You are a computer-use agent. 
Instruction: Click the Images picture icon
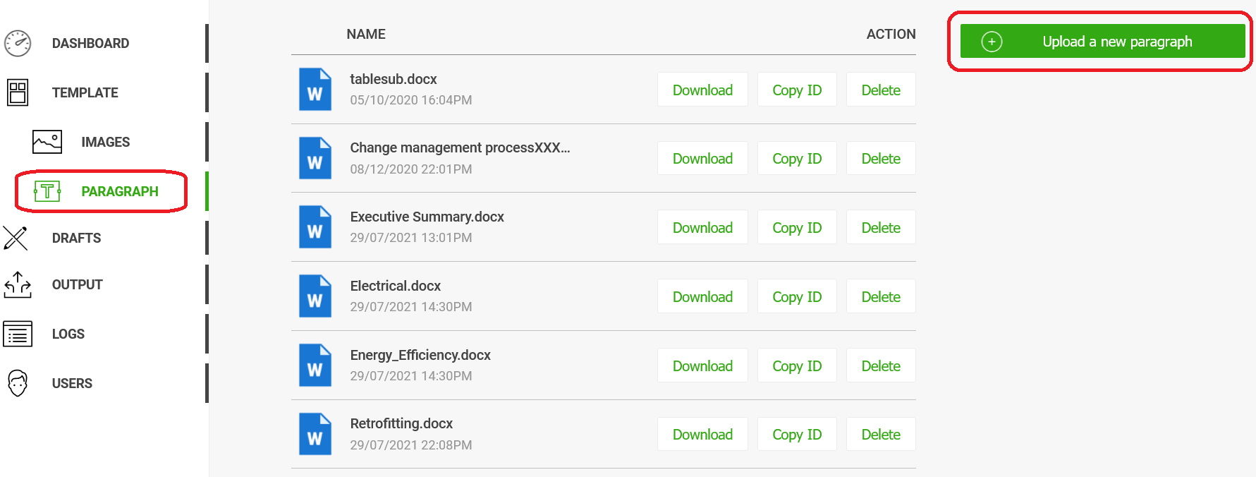(47, 142)
